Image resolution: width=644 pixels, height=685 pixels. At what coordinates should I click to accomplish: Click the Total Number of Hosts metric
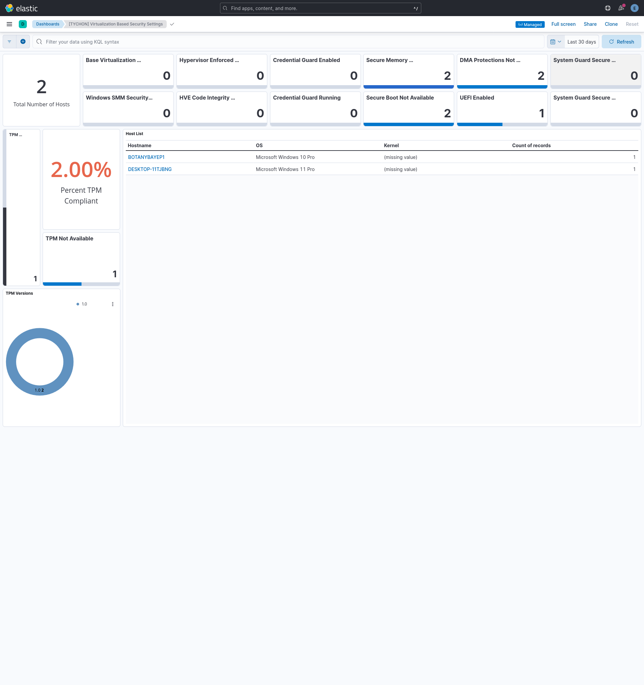[41, 90]
